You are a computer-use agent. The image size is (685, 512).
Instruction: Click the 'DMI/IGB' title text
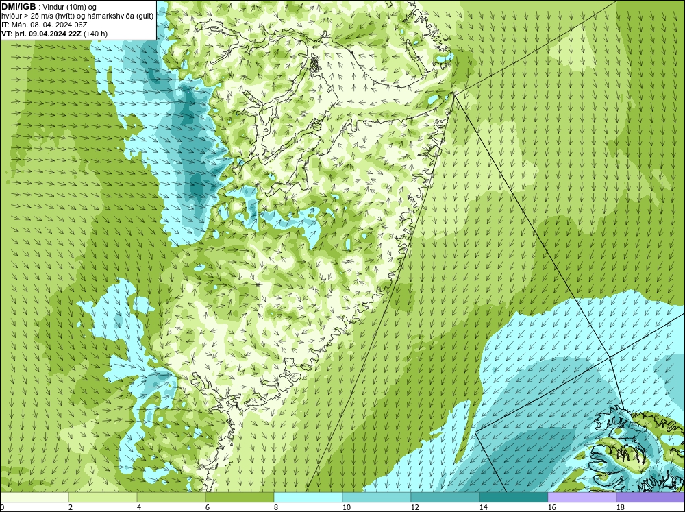pos(18,7)
